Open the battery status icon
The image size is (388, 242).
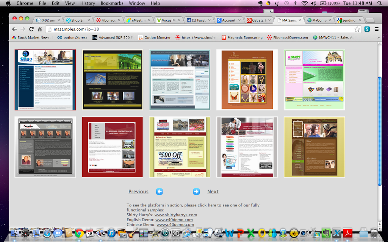tap(323, 3)
